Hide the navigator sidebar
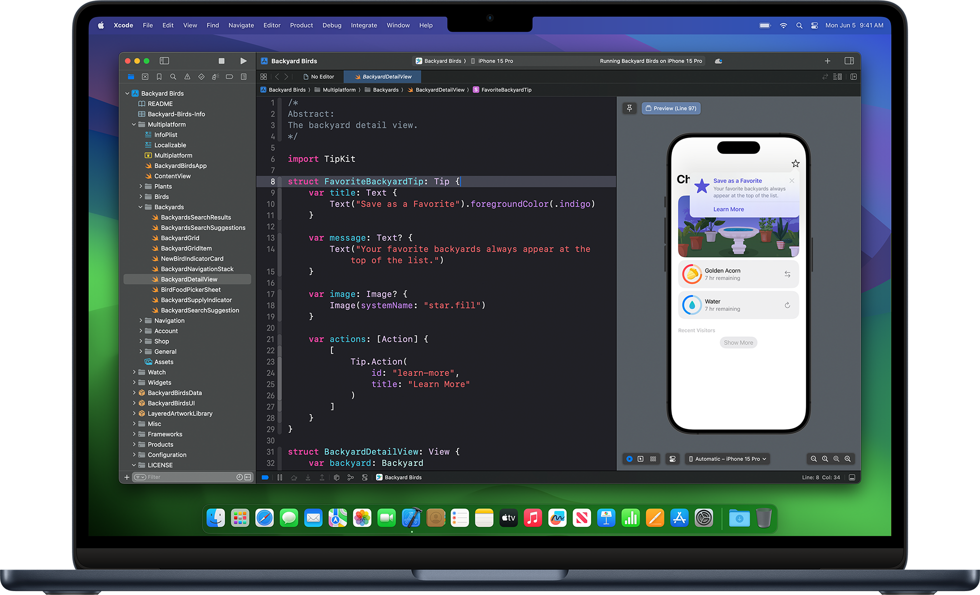Screen dimensions: 980x595 click(164, 61)
